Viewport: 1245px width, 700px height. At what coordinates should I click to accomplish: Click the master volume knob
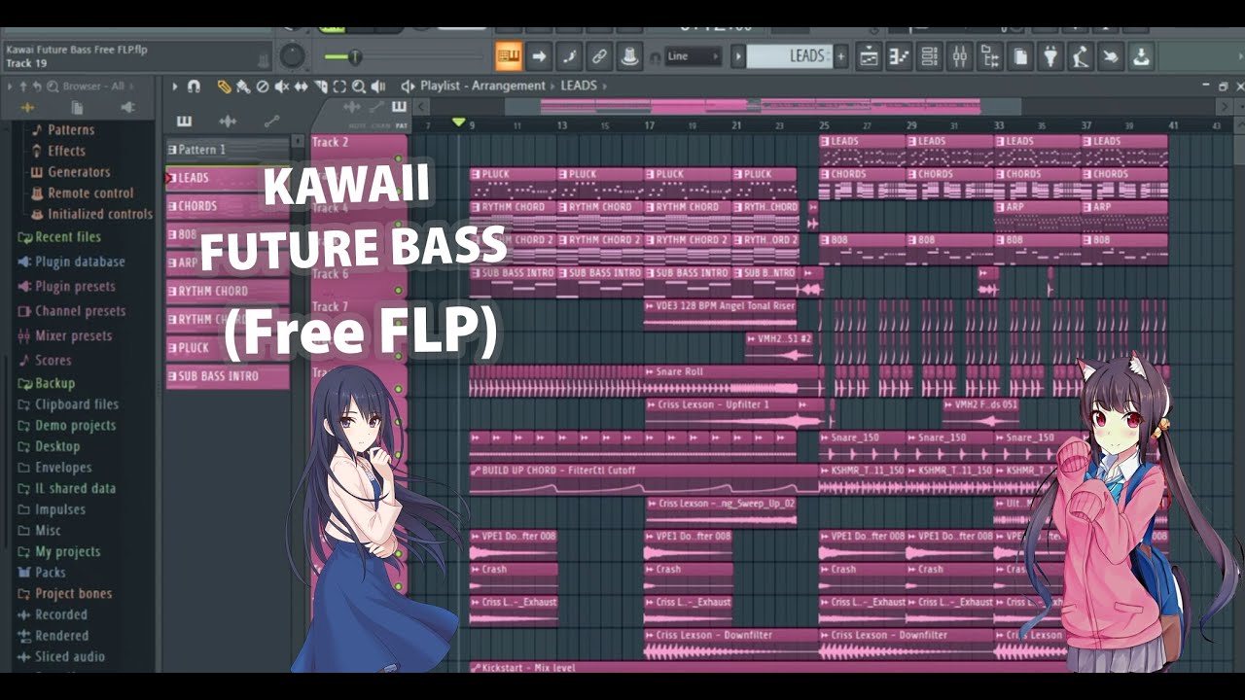pyautogui.click(x=292, y=56)
